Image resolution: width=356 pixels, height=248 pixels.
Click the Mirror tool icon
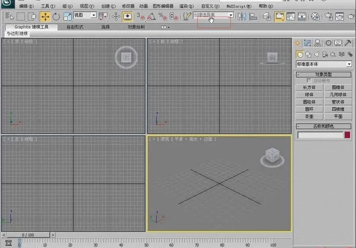(x=242, y=17)
